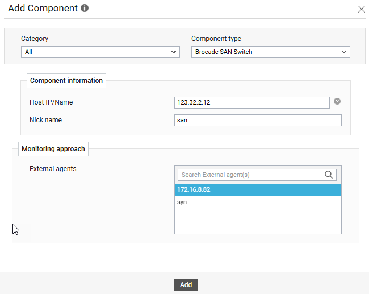
Task: Click empty space below syn in agent list
Action: [258, 221]
